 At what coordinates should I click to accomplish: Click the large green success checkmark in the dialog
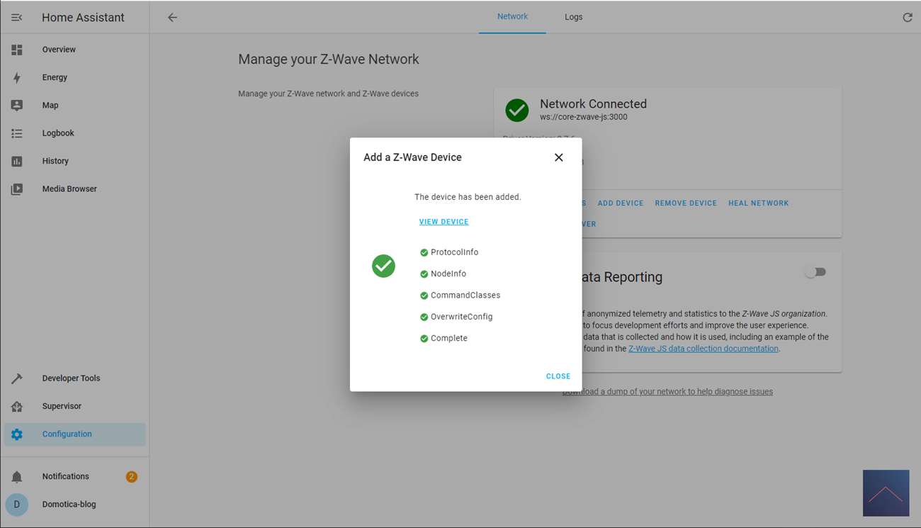[x=383, y=266]
